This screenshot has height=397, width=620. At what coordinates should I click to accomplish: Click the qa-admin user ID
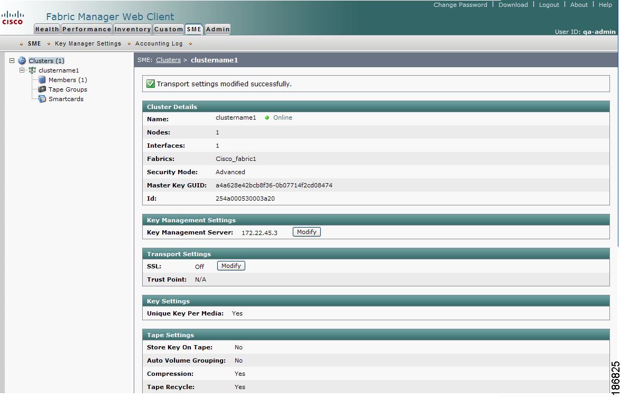(599, 32)
